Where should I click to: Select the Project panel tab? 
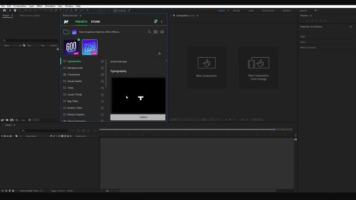pyautogui.click(x=6, y=16)
